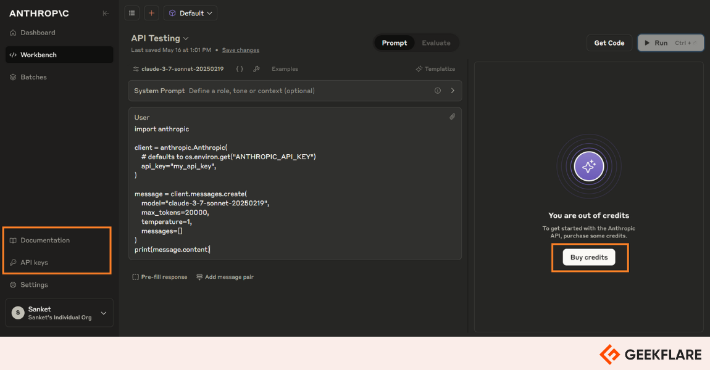Attach file with the paperclip icon
This screenshot has width=710, height=370.
pos(452,117)
